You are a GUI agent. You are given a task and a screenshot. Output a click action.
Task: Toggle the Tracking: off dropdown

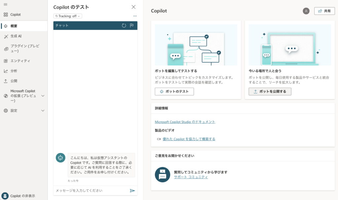pyautogui.click(x=68, y=16)
